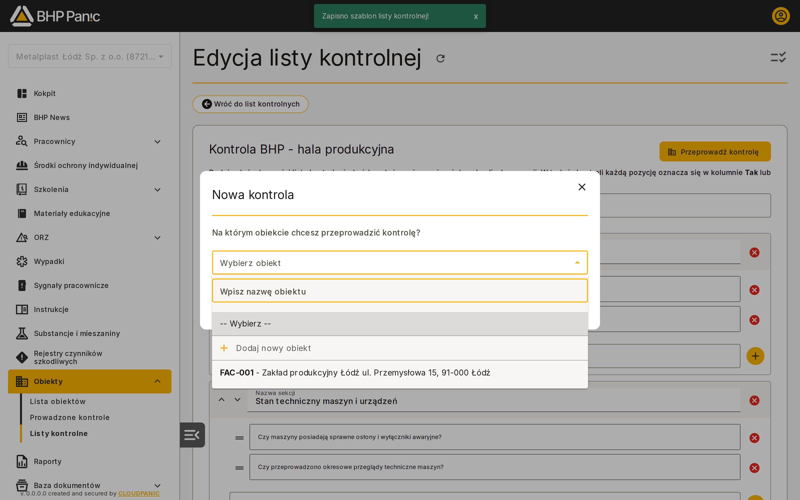Collapse the sidebar with the toggle button

192,435
